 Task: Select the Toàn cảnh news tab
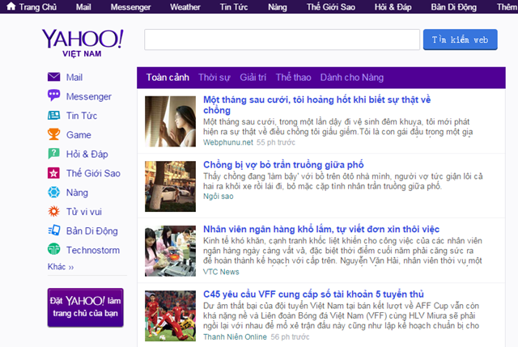pyautogui.click(x=168, y=78)
